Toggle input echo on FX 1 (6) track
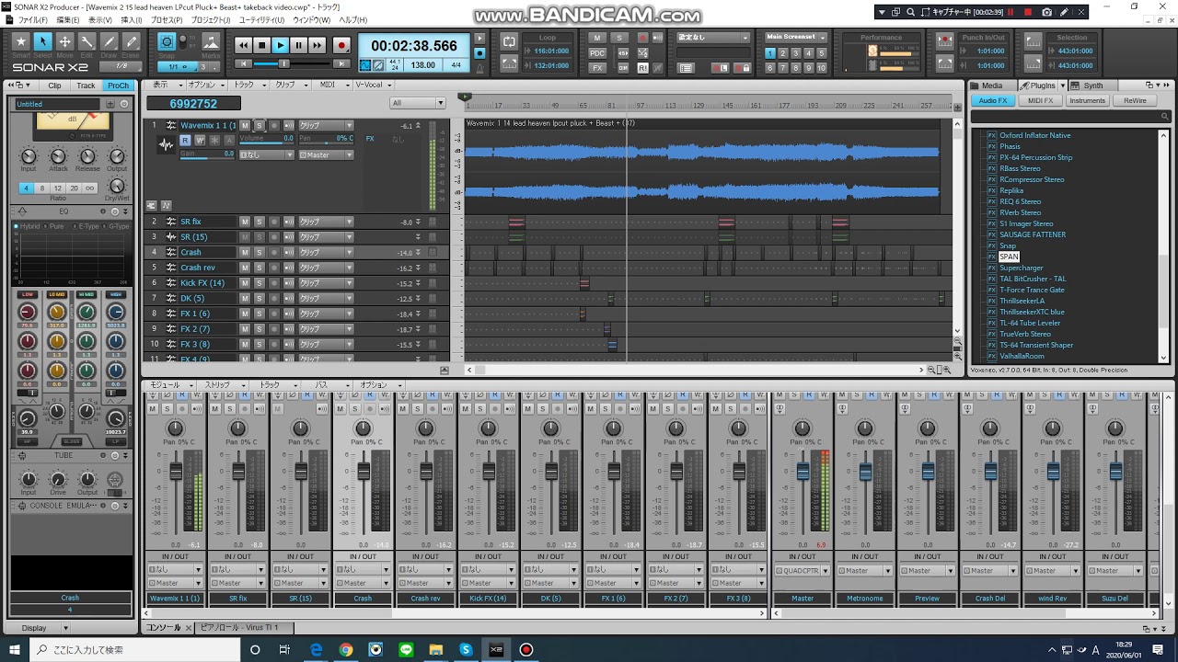Image resolution: width=1178 pixels, height=662 pixels. 289,314
